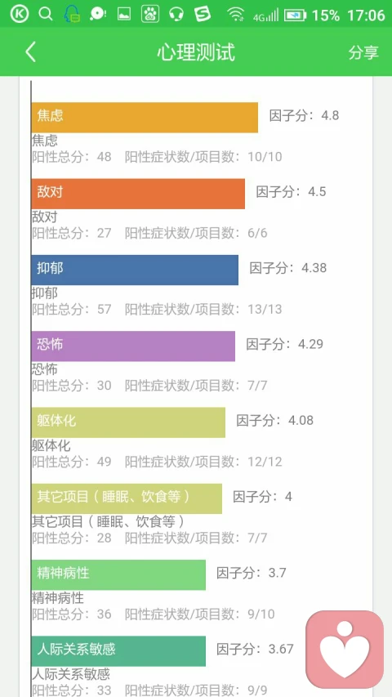Screen dimensions: 392x697
Task: Select the 躯体化 bar
Action: [128, 422]
